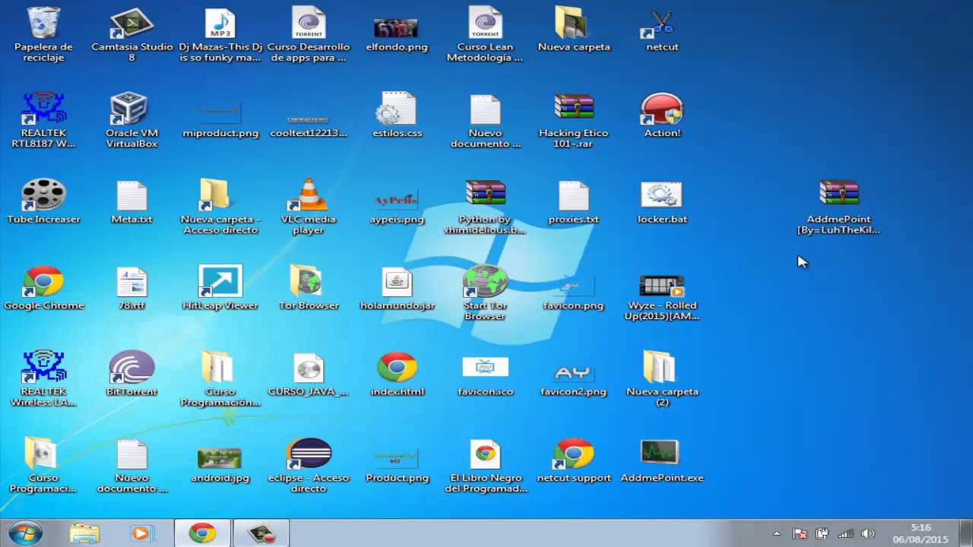
Task: Click Start Tor Browser globe icon
Action: pos(485,282)
